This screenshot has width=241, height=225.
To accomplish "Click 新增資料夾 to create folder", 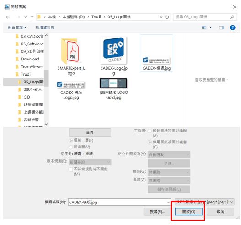I will [x=45, y=27].
